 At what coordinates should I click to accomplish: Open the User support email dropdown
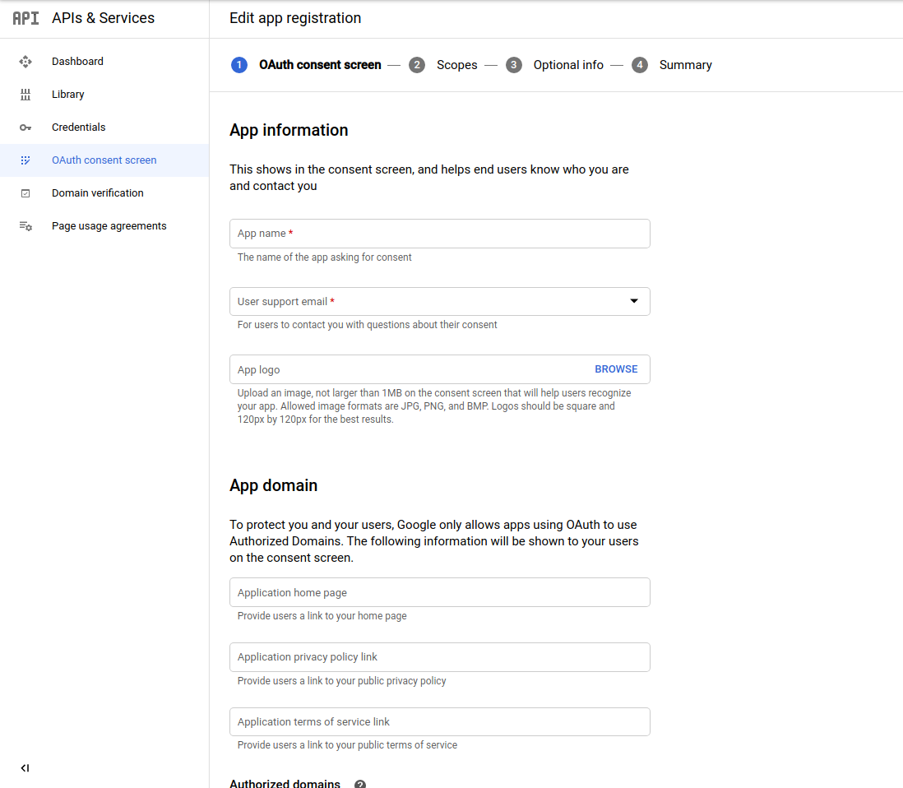pos(634,301)
